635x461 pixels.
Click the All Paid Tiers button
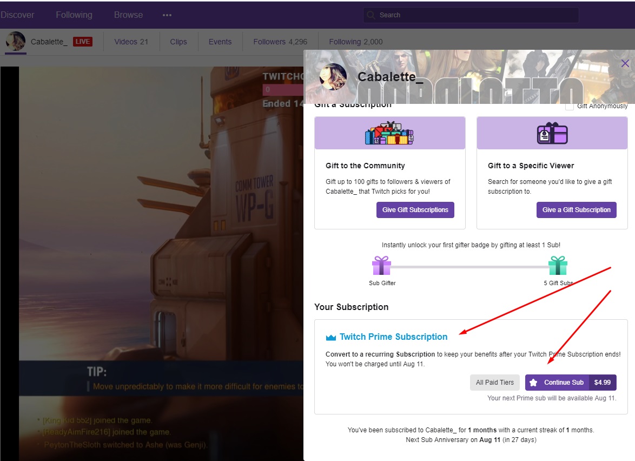[x=494, y=383]
